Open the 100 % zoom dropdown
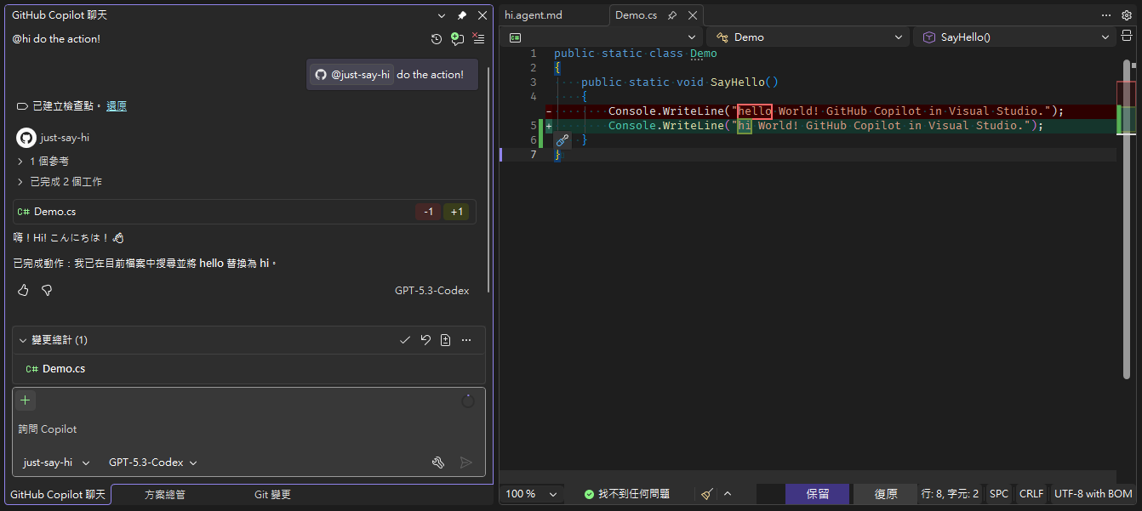The width and height of the screenshot is (1142, 511). click(x=533, y=494)
